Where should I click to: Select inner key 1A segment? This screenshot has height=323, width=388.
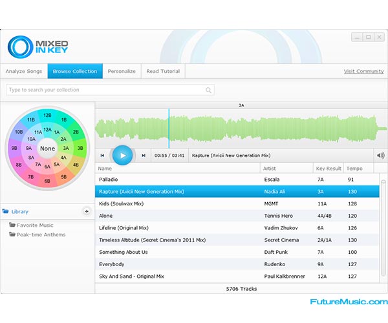[x=57, y=132]
